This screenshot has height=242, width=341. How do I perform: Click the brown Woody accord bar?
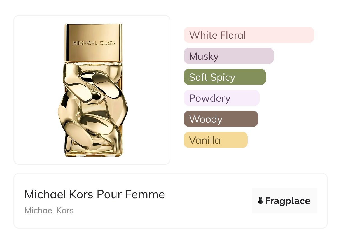point(221,119)
